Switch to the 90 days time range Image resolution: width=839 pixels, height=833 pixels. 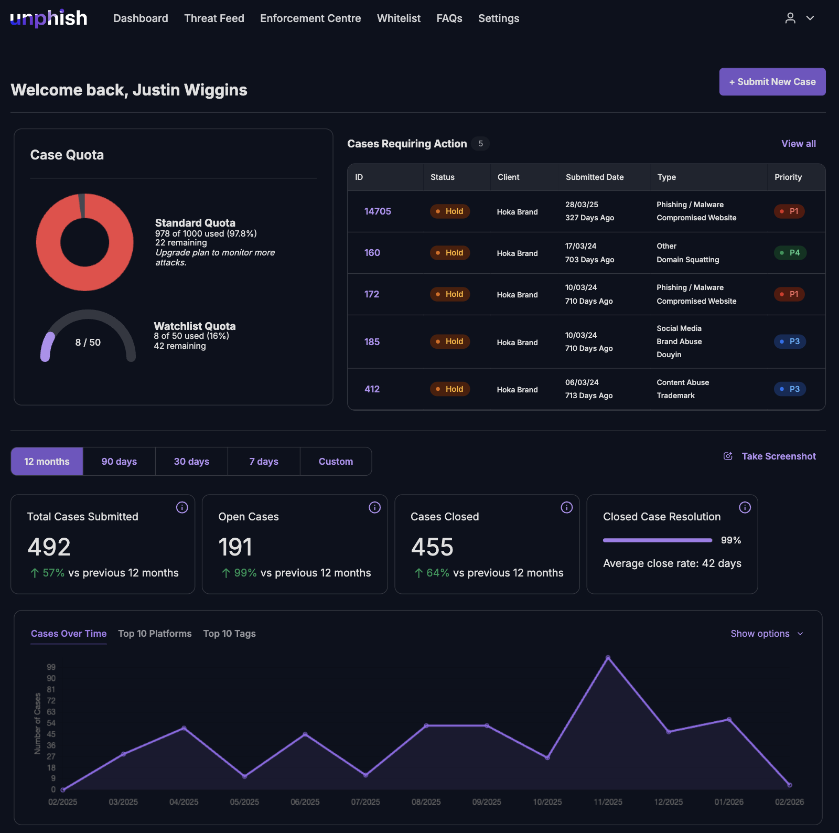pyautogui.click(x=119, y=461)
